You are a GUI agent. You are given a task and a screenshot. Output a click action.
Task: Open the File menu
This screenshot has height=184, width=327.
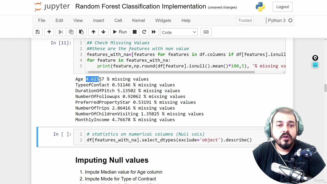pyautogui.click(x=42, y=20)
